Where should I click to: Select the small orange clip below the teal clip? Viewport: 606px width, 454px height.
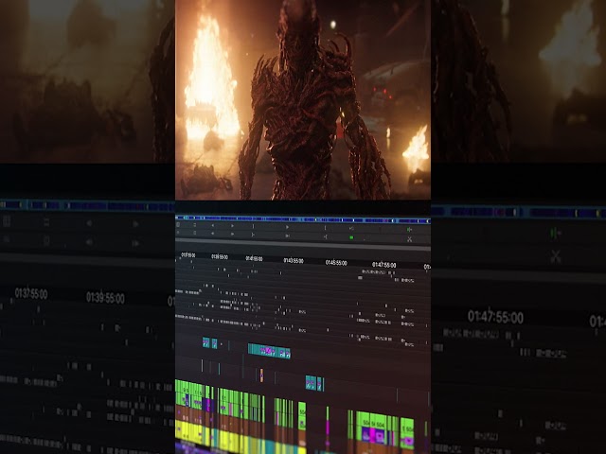coord(261,375)
